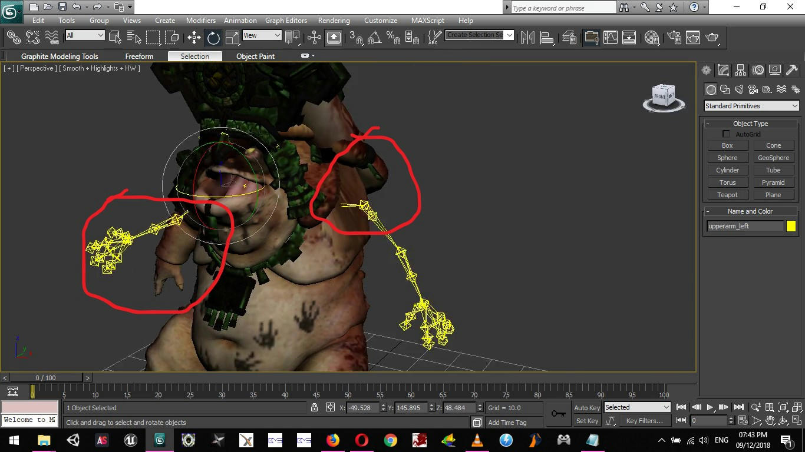
Task: Switch to the Freeform tab
Action: [x=139, y=56]
